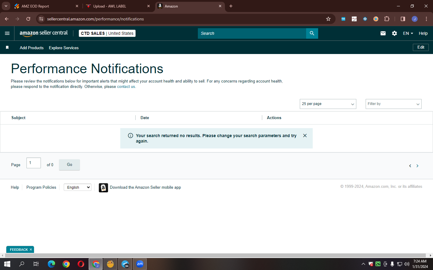Open Chrome three-dot menu
433x270 pixels.
(x=426, y=19)
